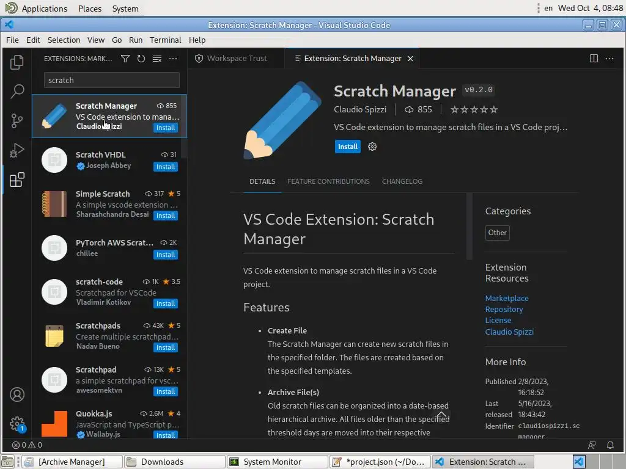Open Extensions views and more actions
This screenshot has width=626, height=469.
[173, 59]
